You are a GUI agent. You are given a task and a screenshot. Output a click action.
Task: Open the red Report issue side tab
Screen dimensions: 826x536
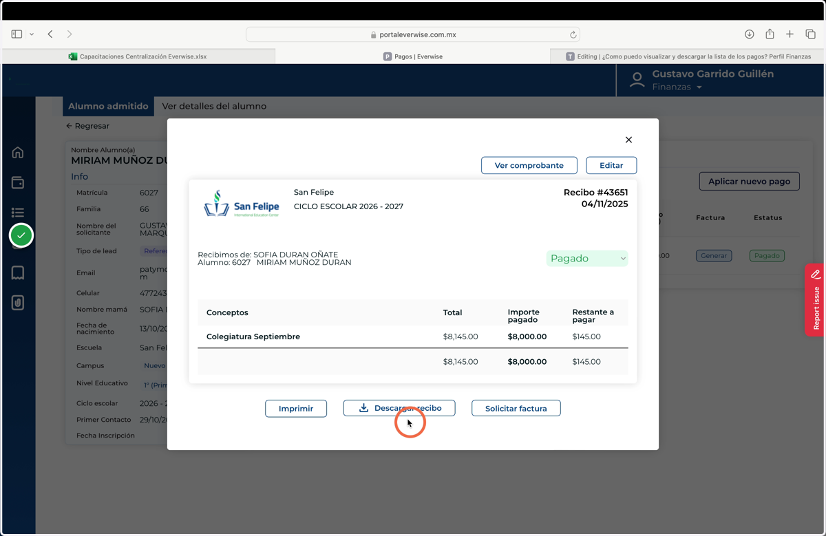tap(815, 300)
